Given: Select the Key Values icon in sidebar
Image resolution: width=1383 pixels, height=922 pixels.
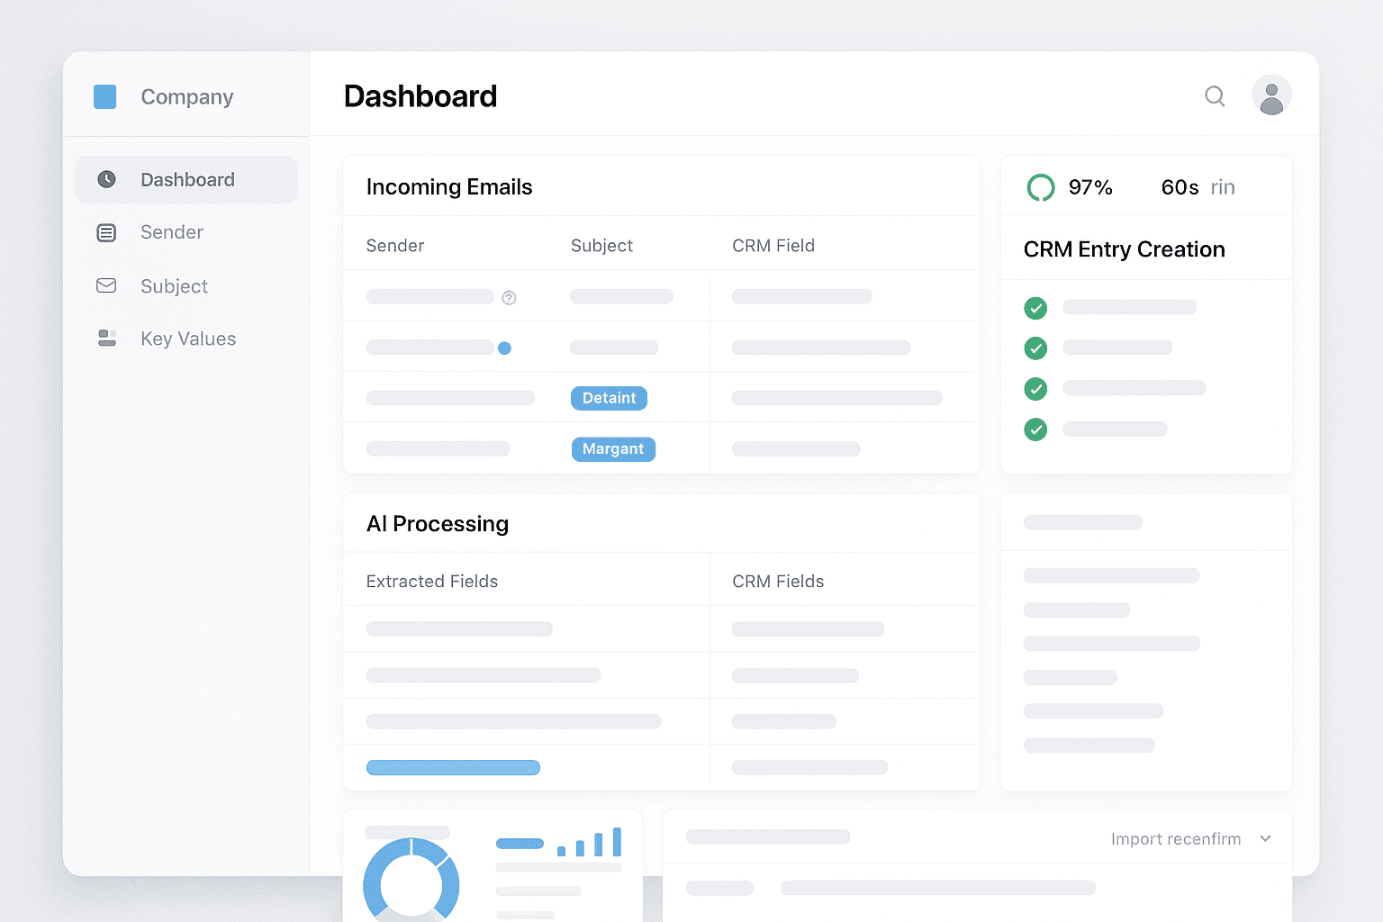Looking at the screenshot, I should coord(106,338).
